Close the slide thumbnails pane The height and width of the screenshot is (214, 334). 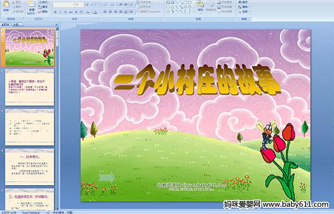pyautogui.click(x=56, y=24)
